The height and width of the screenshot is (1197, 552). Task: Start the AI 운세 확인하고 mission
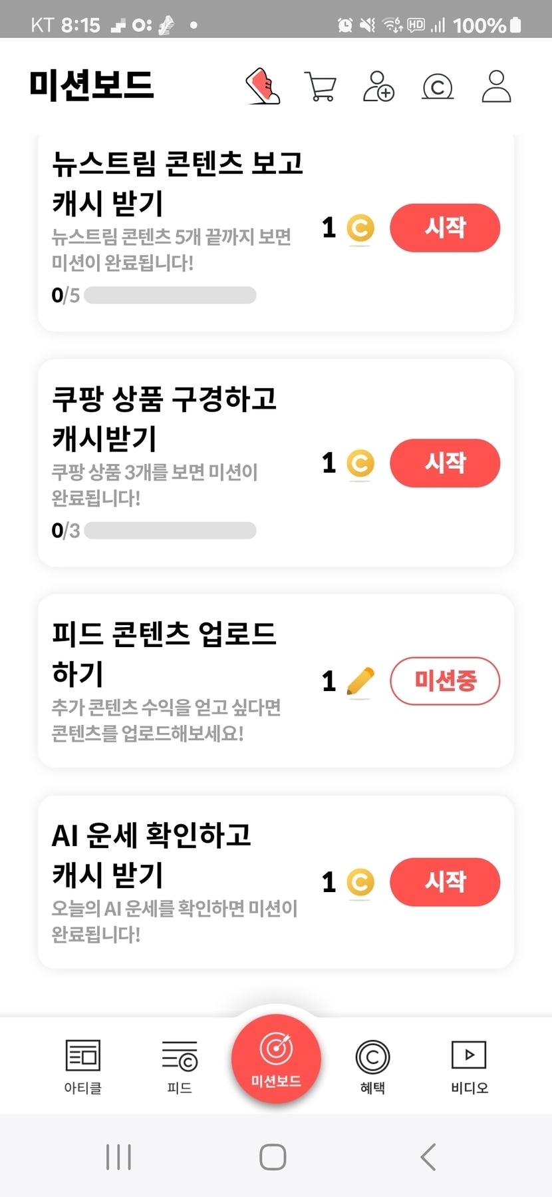click(x=445, y=883)
